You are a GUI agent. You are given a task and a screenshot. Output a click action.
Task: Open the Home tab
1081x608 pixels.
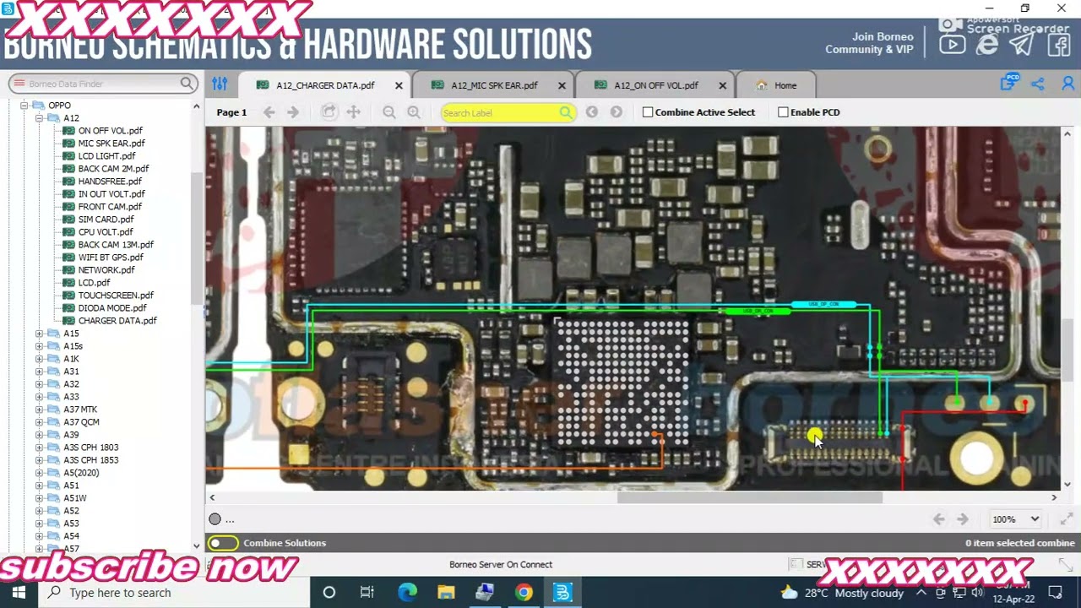pyautogui.click(x=776, y=85)
